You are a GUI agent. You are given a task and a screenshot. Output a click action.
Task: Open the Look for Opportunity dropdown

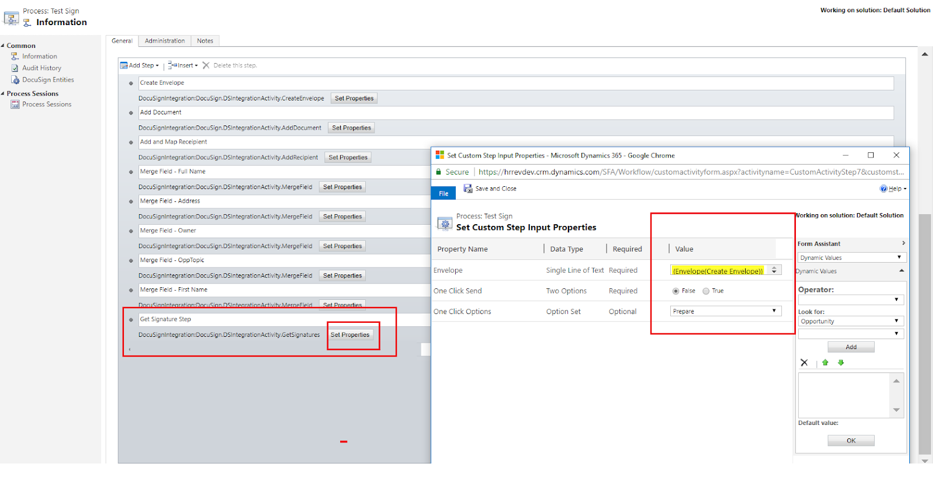point(851,321)
